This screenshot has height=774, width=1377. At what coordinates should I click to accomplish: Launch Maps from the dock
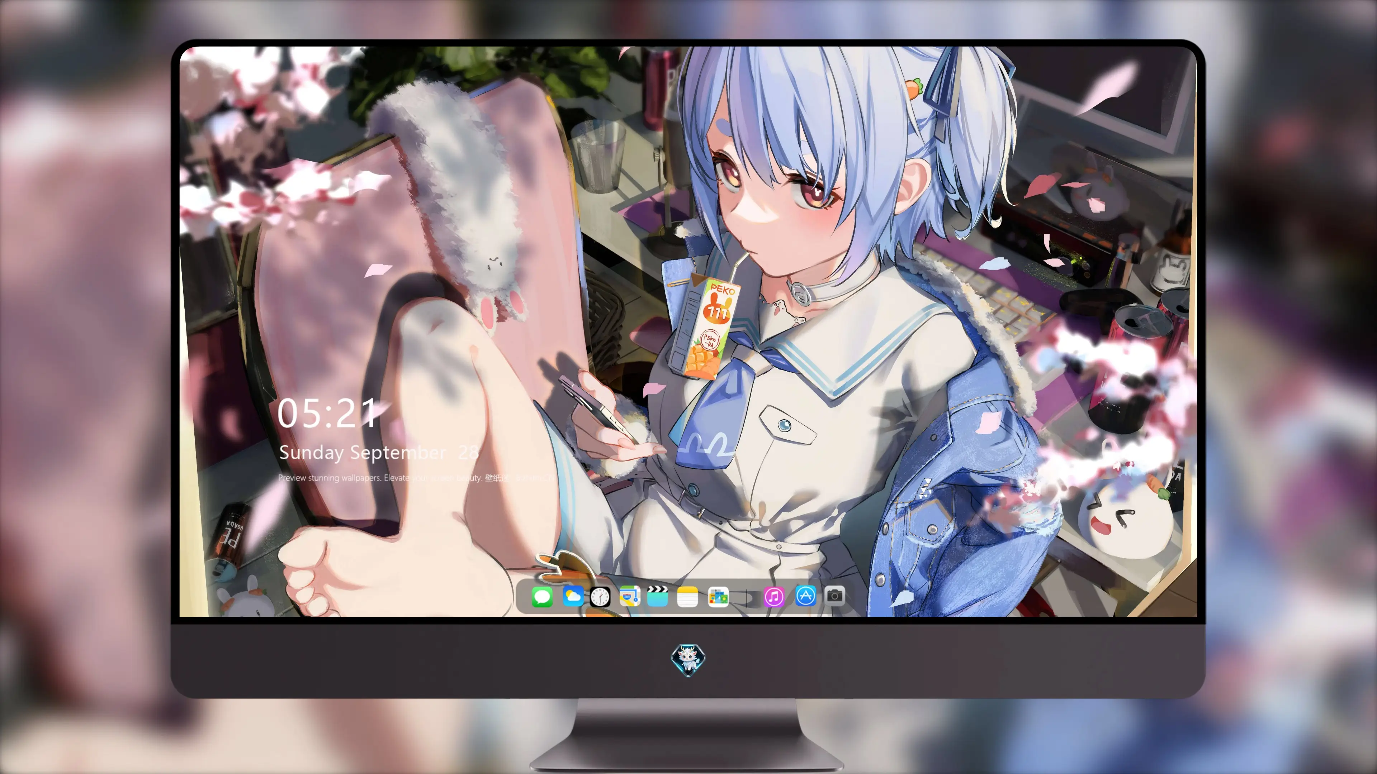click(630, 596)
